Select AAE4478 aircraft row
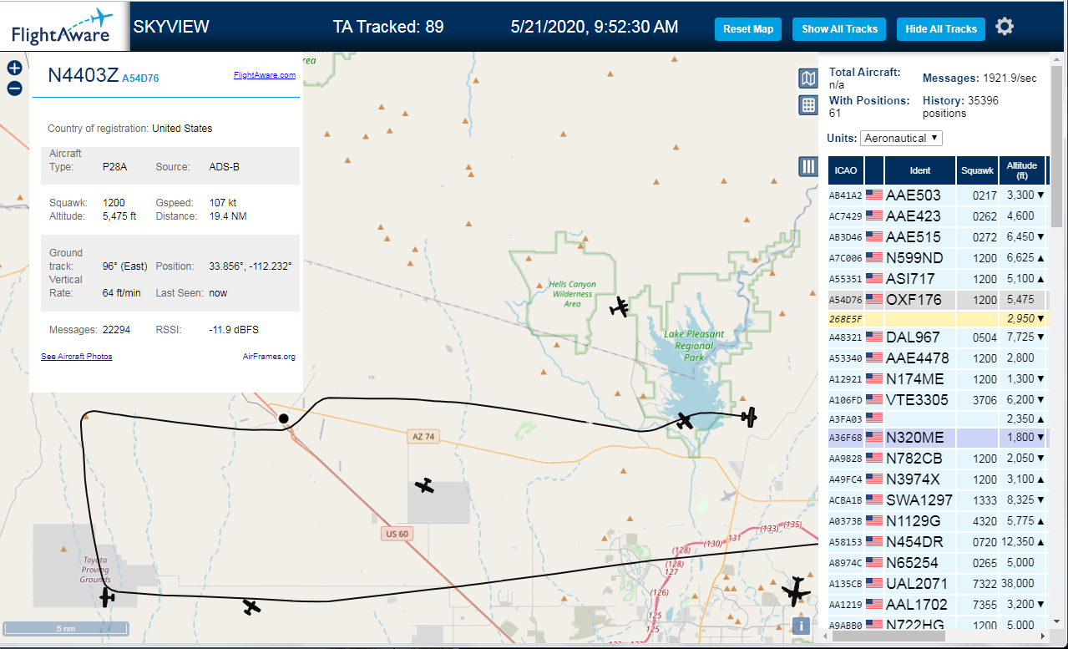1068x649 pixels. pyautogui.click(x=937, y=357)
